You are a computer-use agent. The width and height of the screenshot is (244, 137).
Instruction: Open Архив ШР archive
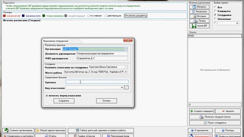tap(199, 26)
